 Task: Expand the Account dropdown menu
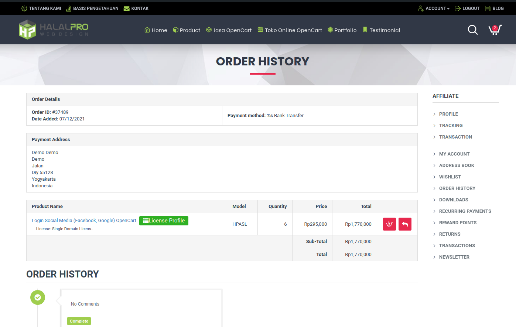pos(434,8)
